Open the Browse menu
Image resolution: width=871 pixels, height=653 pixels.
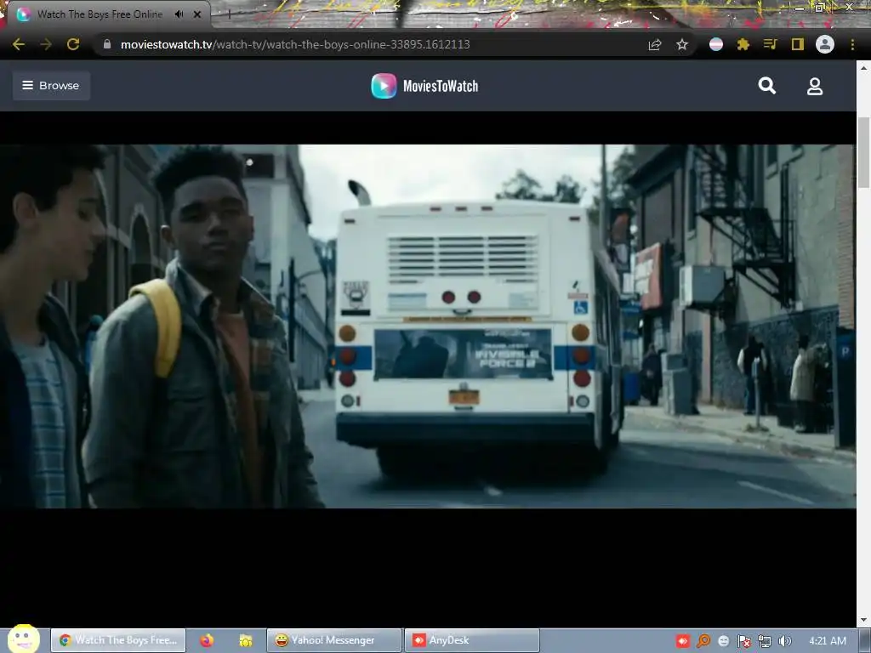point(51,86)
